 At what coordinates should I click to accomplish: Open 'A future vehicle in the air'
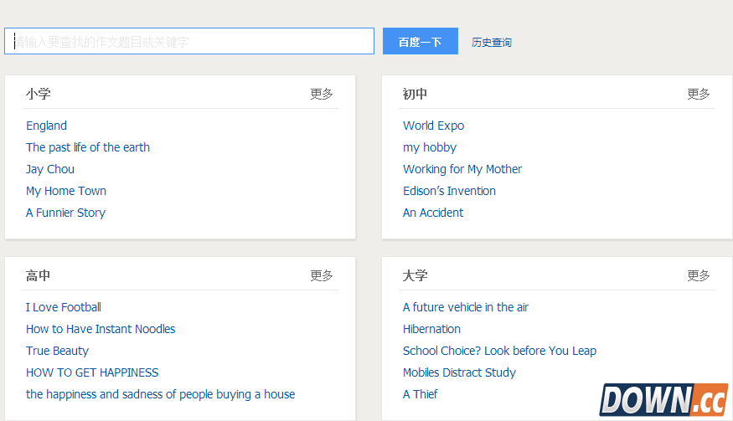point(465,307)
